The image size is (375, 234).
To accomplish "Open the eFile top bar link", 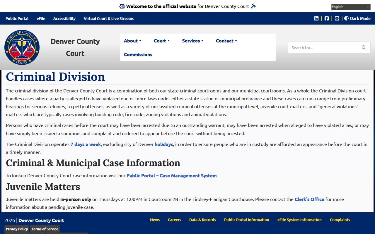I will tap(41, 18).
